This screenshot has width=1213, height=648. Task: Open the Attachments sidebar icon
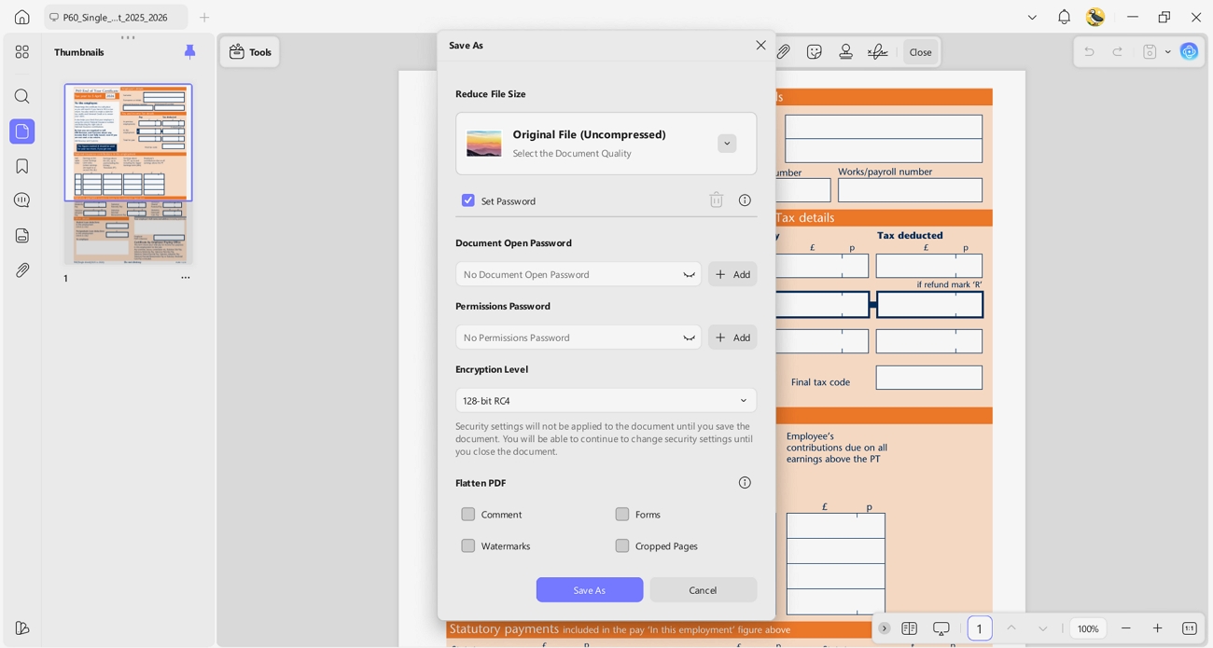pyautogui.click(x=22, y=269)
